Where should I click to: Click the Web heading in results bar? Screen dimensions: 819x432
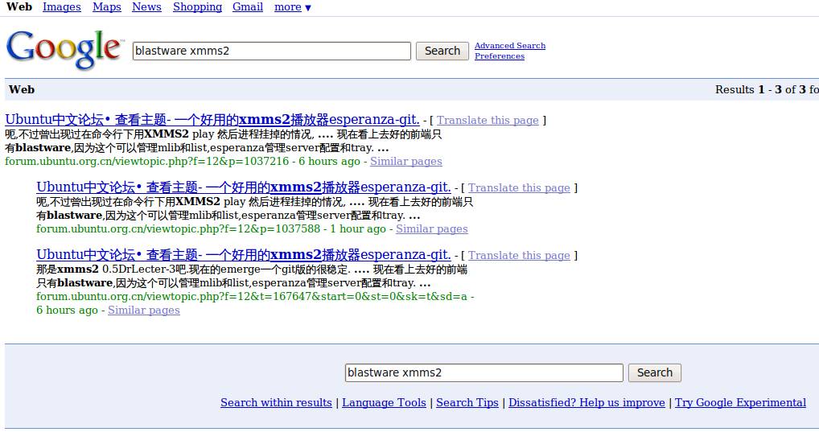click(22, 90)
